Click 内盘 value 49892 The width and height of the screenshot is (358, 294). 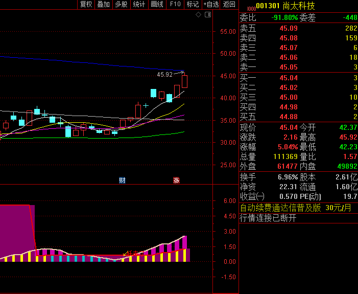tap(347, 166)
